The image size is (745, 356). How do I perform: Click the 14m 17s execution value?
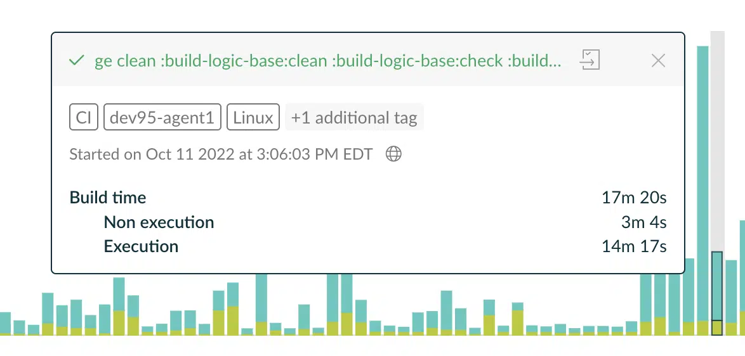tap(634, 246)
